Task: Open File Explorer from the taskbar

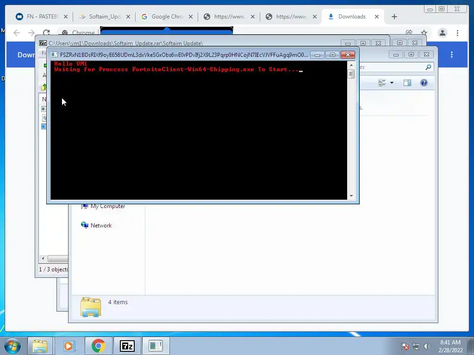Action: (x=40, y=346)
